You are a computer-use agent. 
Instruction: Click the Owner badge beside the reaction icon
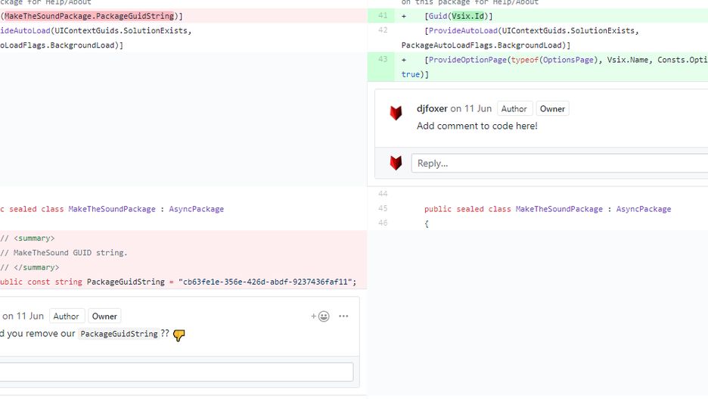tap(104, 316)
